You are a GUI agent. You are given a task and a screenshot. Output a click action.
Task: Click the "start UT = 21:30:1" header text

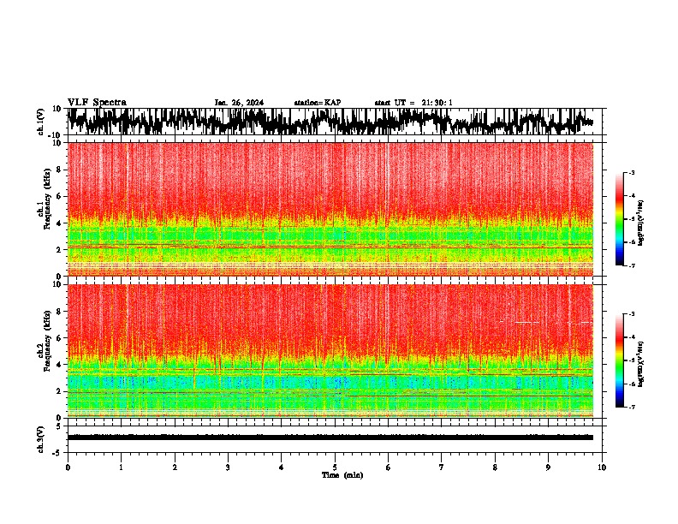413,103
